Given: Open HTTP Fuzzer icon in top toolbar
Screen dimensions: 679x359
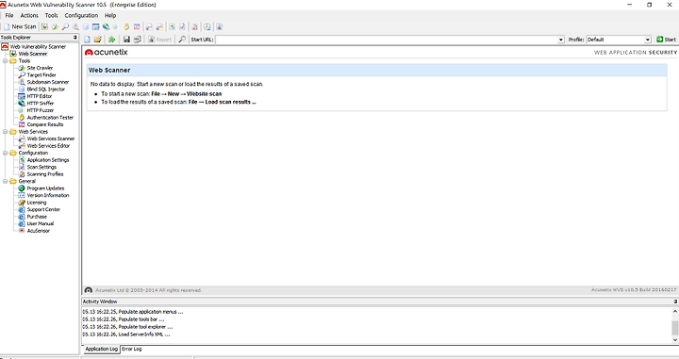Looking at the screenshot, I should [115, 26].
